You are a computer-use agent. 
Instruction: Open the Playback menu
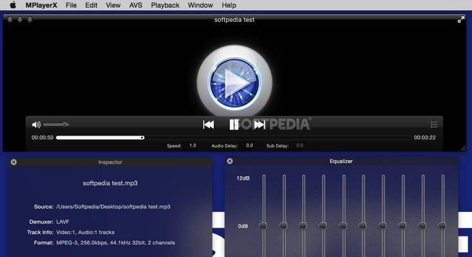(x=165, y=5)
